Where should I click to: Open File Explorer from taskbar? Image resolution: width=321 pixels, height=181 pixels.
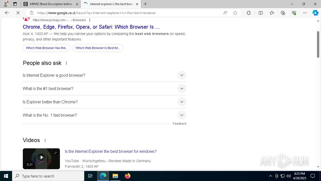[115, 176]
